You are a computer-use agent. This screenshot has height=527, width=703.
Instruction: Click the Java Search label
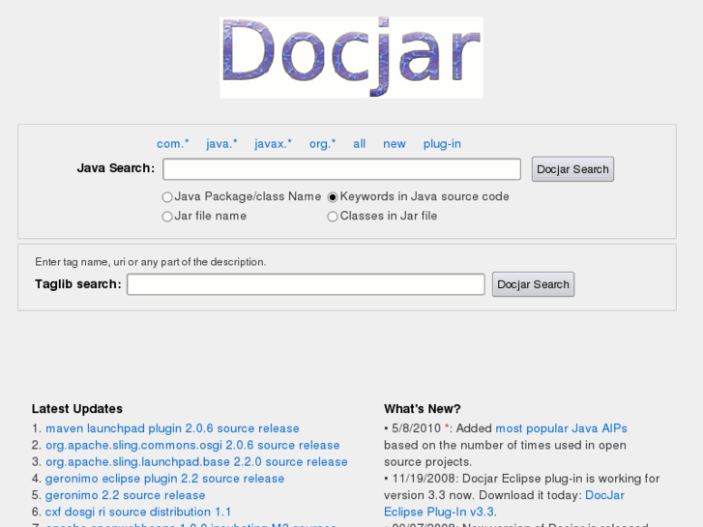(116, 168)
